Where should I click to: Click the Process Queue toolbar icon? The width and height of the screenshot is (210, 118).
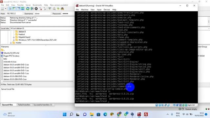pyautogui.click(x=32, y=9)
